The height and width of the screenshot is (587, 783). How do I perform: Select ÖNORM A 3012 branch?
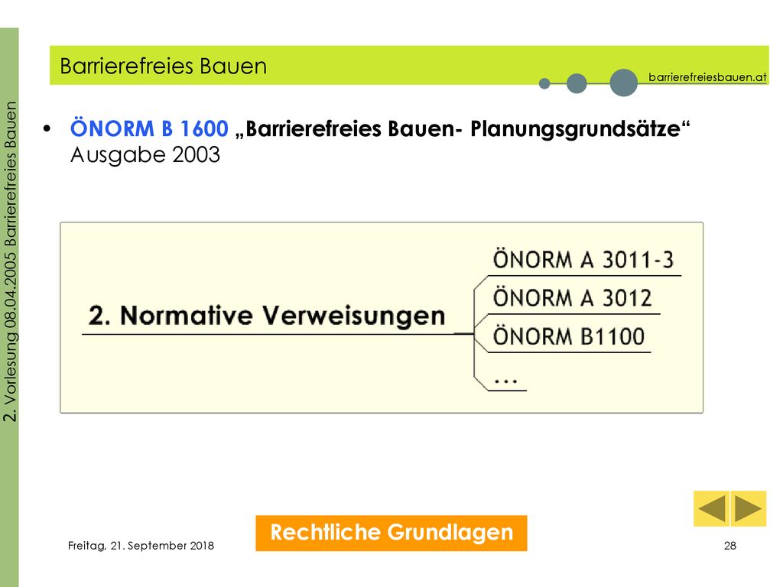(572, 299)
